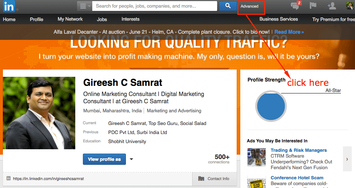Click Trading & Risk Managers ad thumbnail

tap(257, 157)
